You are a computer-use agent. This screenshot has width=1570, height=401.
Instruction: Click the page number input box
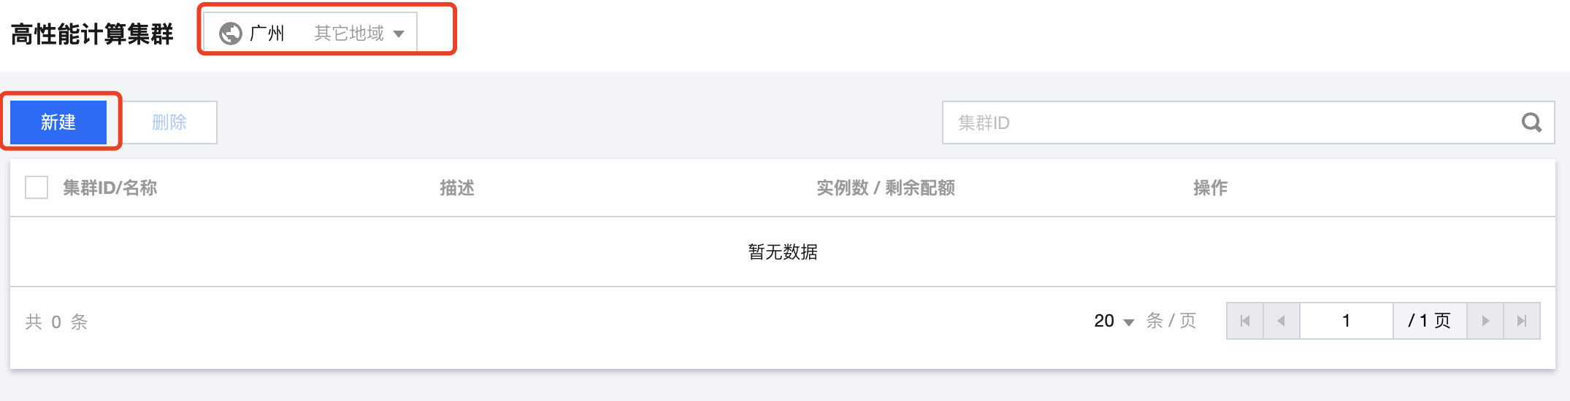(1346, 321)
